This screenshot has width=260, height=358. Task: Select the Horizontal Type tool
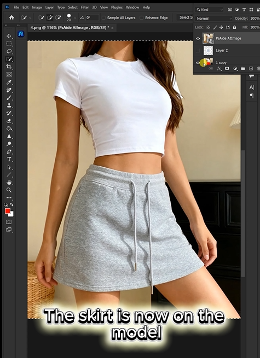[x=9, y=159]
